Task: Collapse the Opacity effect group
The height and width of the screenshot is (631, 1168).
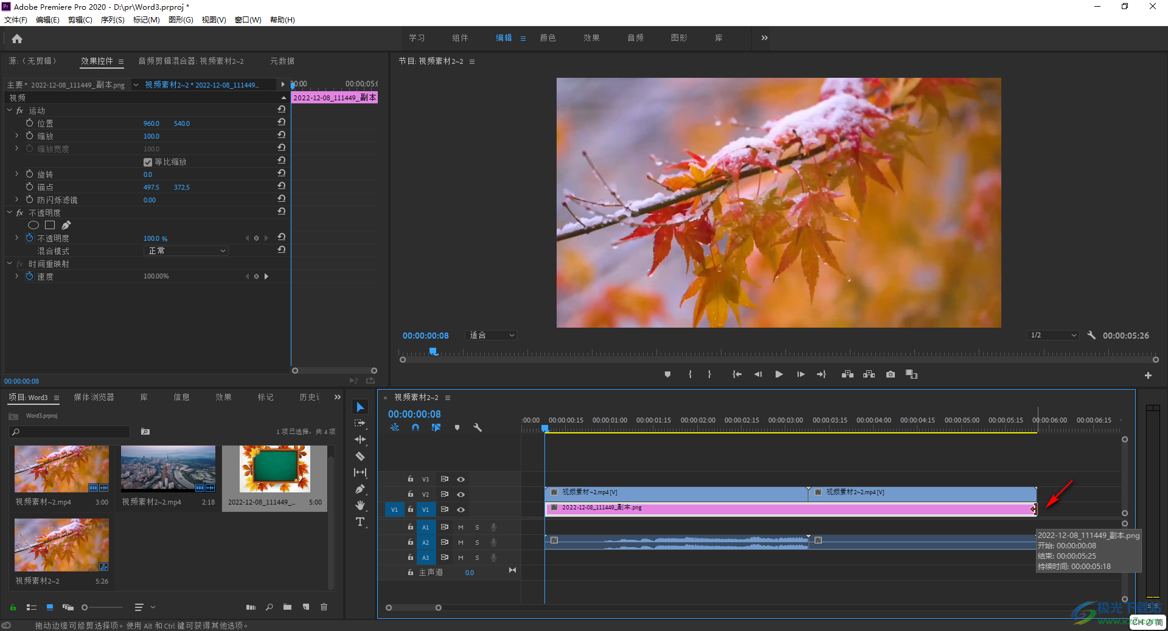Action: [x=10, y=212]
